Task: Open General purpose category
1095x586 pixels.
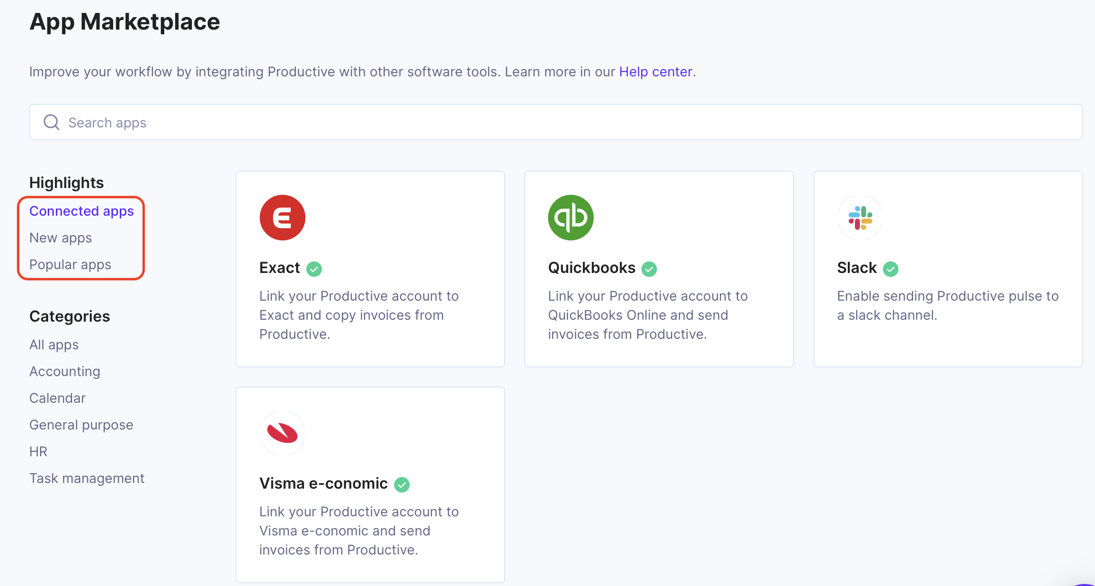Action: coord(81,425)
